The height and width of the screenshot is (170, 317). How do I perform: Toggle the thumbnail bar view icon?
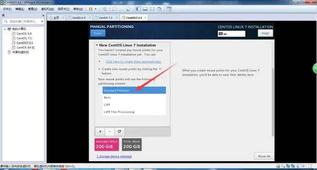coord(145,9)
